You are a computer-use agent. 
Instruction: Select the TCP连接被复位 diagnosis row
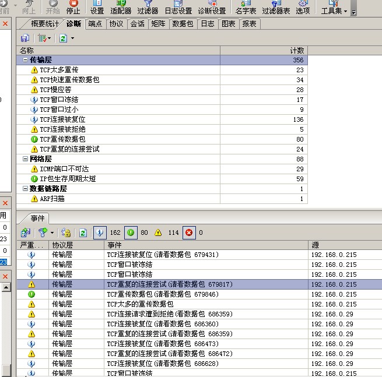pyautogui.click(x=162, y=119)
